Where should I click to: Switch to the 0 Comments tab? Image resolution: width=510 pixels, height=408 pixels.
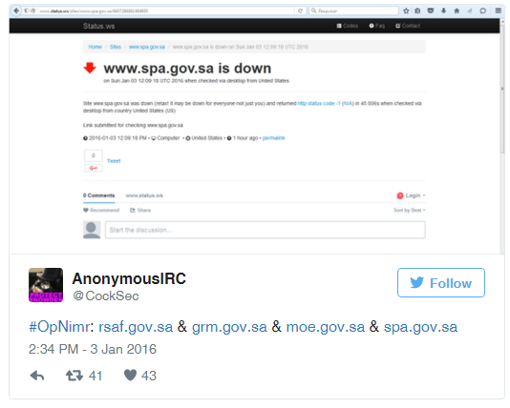[x=99, y=195]
